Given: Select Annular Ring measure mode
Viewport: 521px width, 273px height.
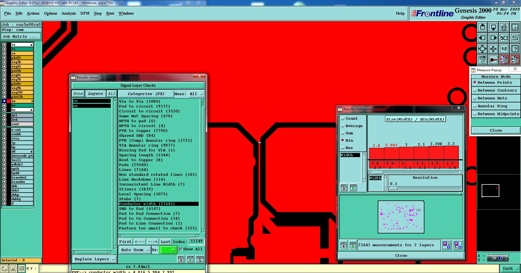Looking at the screenshot, I should 496,106.
